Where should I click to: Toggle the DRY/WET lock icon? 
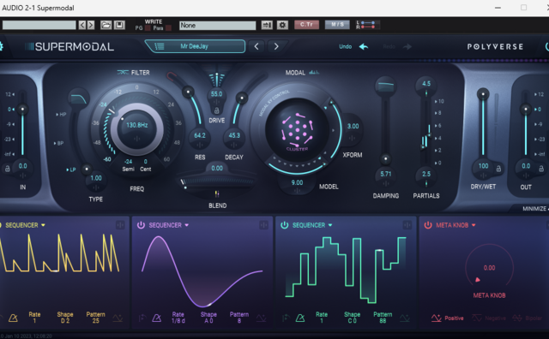498,169
